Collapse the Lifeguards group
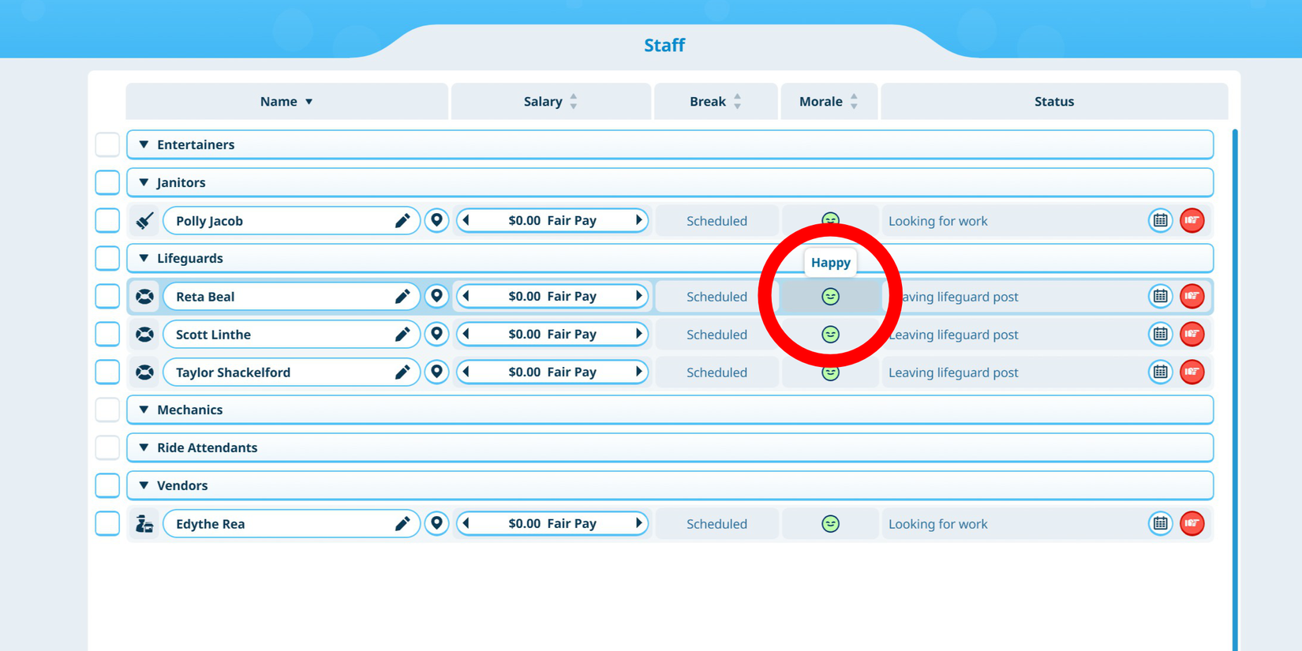The height and width of the screenshot is (651, 1302). pyautogui.click(x=144, y=259)
